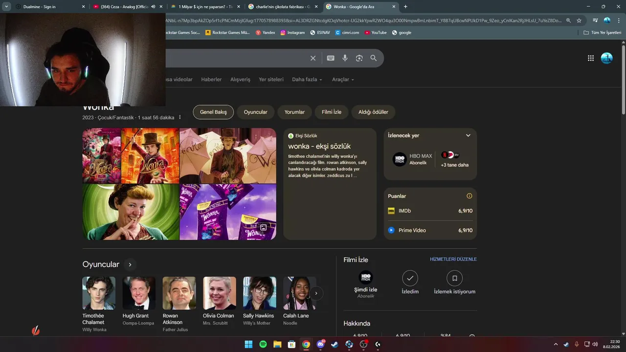Click the HİZMETLERİ DÜZENLE link

[x=453, y=259]
